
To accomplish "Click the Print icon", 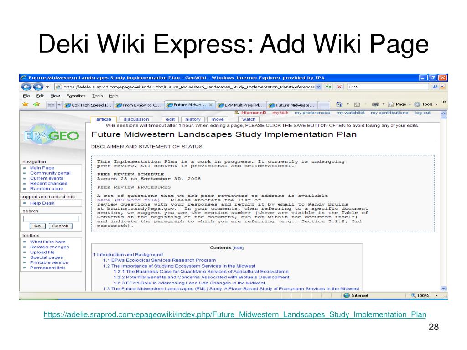I will tap(375, 104).
